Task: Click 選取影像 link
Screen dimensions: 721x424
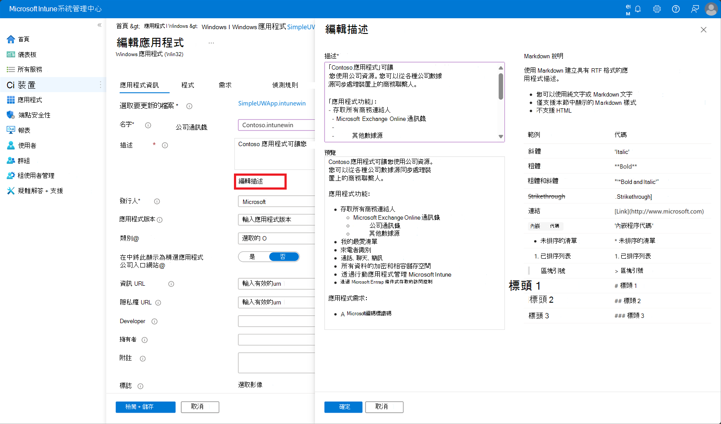Action: click(x=250, y=385)
